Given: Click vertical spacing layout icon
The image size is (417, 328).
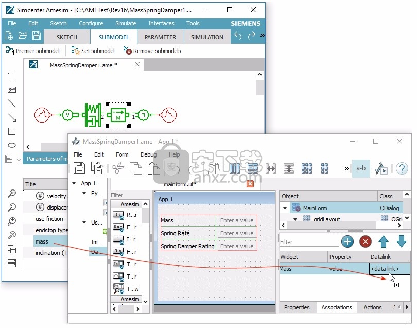Looking at the screenshot, I should [288, 168].
